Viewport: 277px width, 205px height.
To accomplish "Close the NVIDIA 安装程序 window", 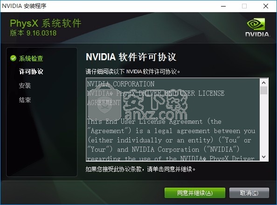I will (x=266, y=6).
